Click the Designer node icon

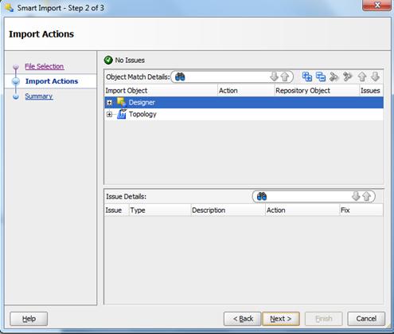(x=122, y=102)
